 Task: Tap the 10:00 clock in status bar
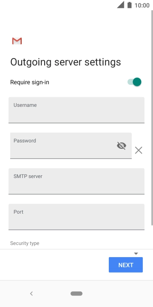(x=142, y=5)
